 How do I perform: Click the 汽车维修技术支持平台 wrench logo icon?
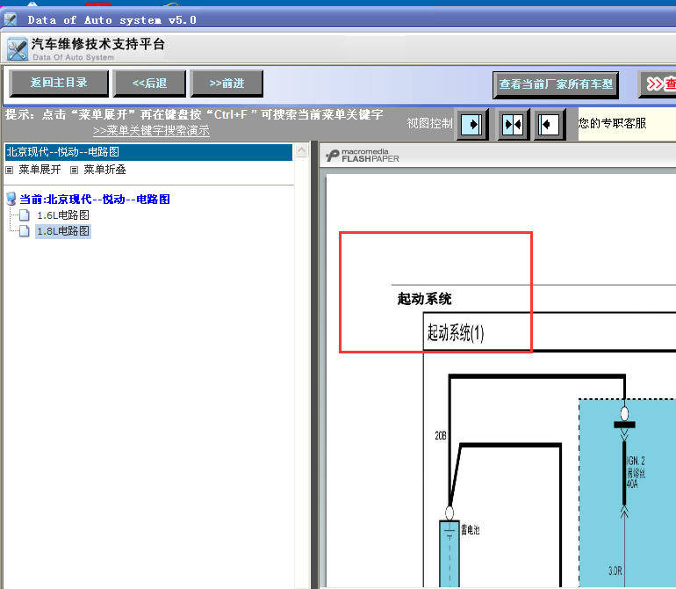pyautogui.click(x=18, y=49)
